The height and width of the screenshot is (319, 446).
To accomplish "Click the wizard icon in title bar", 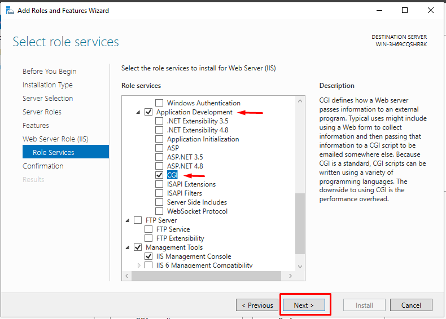I will pyautogui.click(x=10, y=11).
